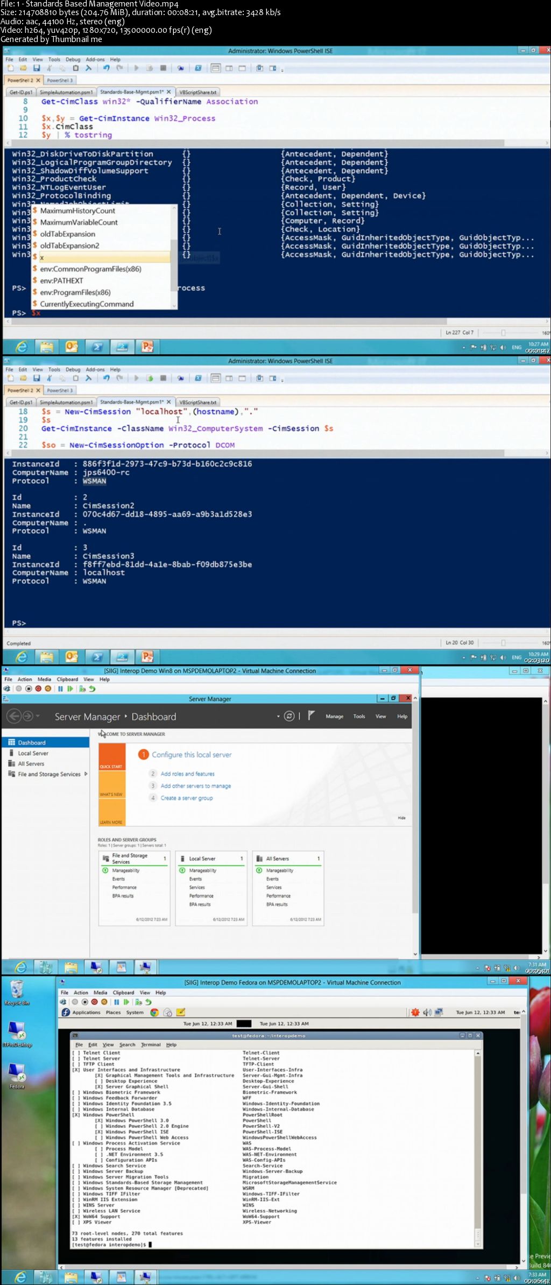Open Server Manager Tools menu

coord(359,717)
